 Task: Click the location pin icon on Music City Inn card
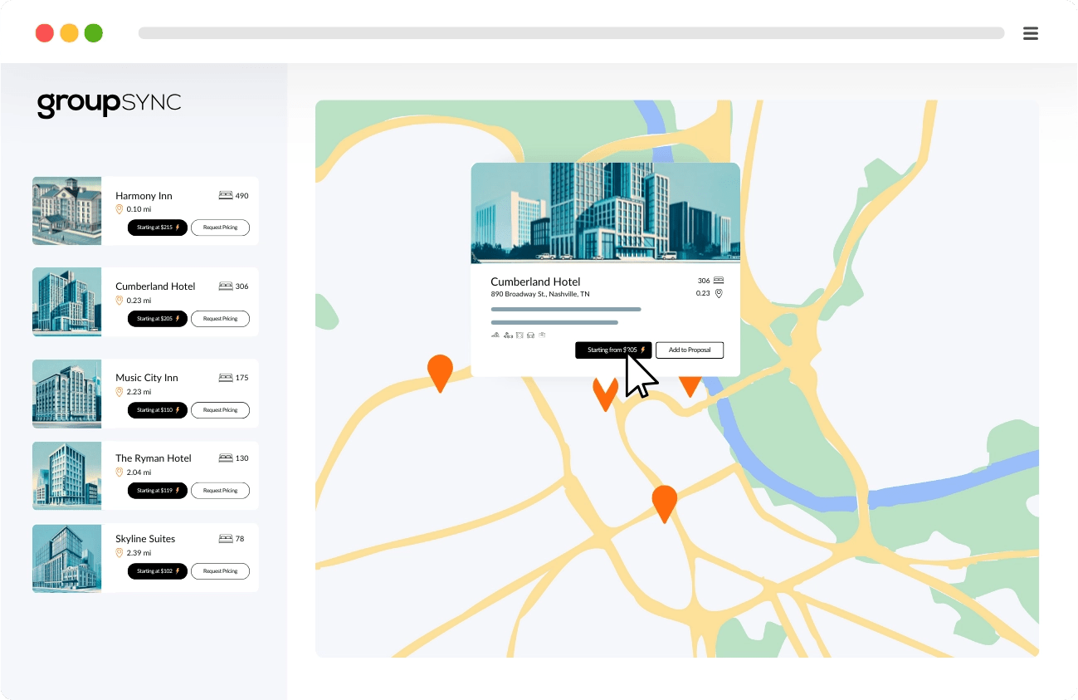click(x=120, y=392)
